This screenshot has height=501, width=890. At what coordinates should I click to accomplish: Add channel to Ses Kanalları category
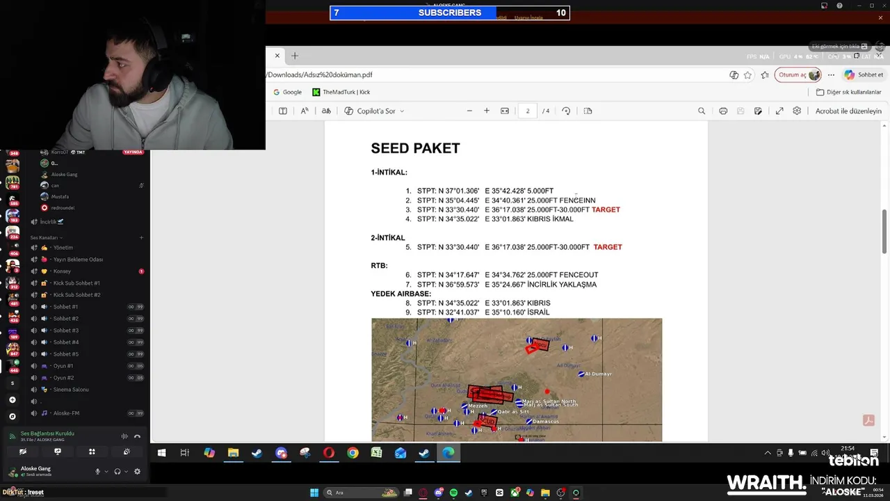[x=141, y=238]
